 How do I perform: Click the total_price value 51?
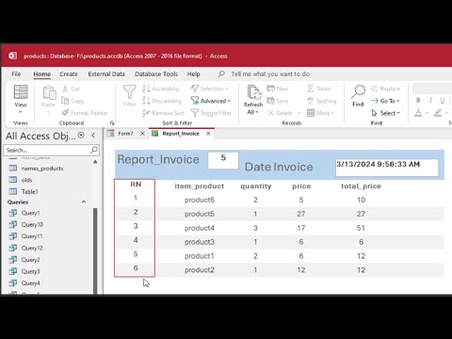click(361, 228)
